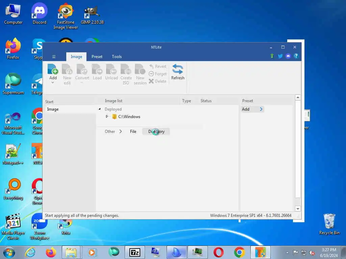
Task: Open the Notepad++ desktop shortcut
Action: click(13, 154)
